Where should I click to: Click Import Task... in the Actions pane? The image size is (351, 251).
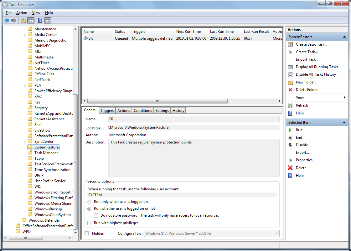[x=307, y=59]
